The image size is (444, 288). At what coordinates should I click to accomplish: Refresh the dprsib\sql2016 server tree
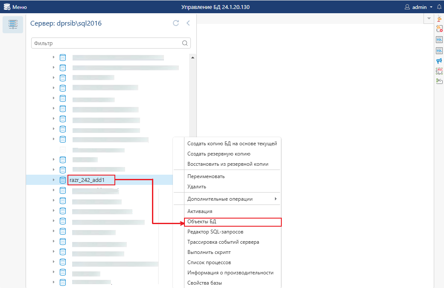tap(176, 23)
